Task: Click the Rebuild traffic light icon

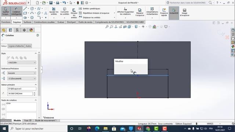Action: click(78, 3)
